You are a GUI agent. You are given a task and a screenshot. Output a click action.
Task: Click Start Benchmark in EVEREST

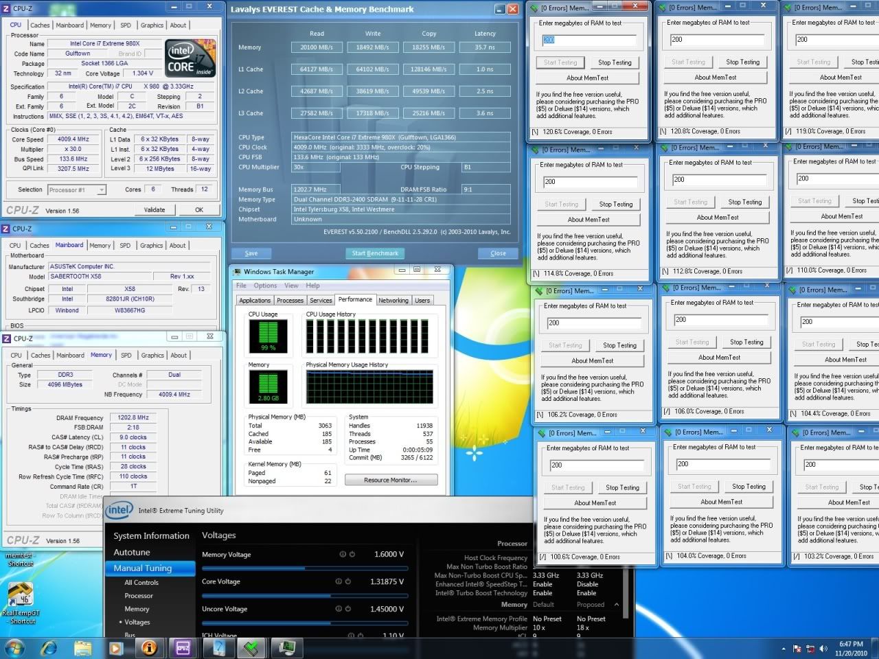pyautogui.click(x=375, y=253)
